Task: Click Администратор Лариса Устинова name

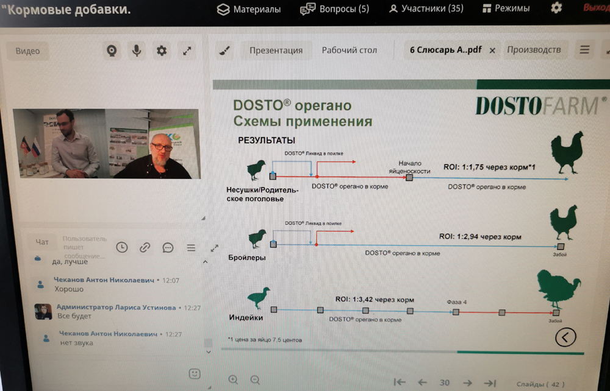Action: (117, 308)
